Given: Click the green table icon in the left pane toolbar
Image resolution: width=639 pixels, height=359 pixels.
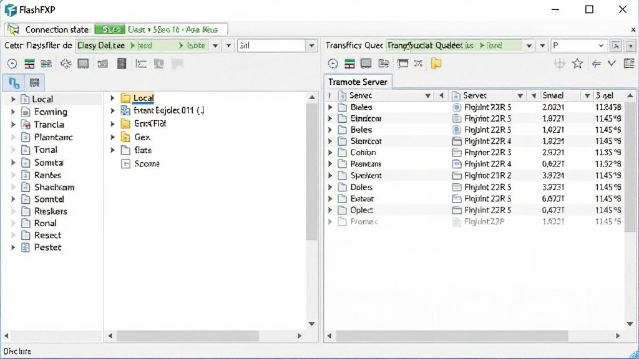Looking at the screenshot, I should pos(29,64).
